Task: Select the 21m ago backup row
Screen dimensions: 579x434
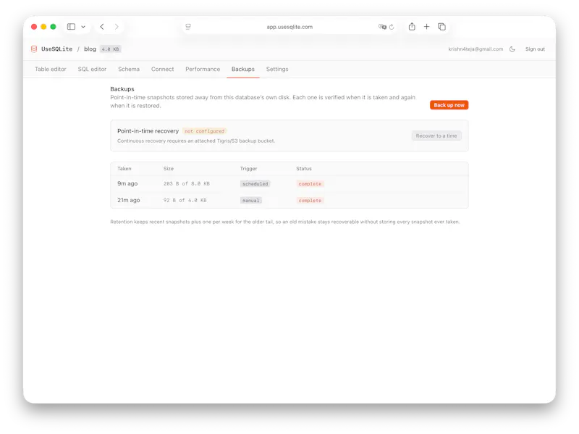Action: (x=289, y=200)
